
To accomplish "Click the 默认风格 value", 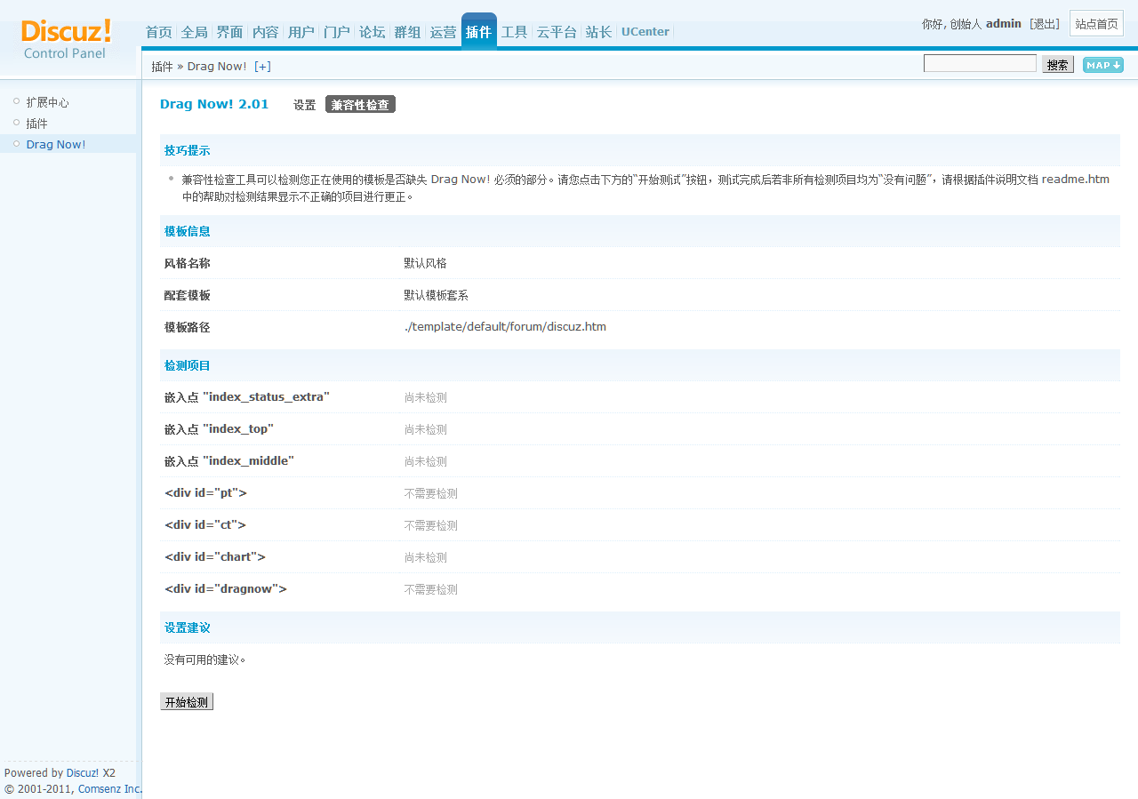I will tap(426, 263).
